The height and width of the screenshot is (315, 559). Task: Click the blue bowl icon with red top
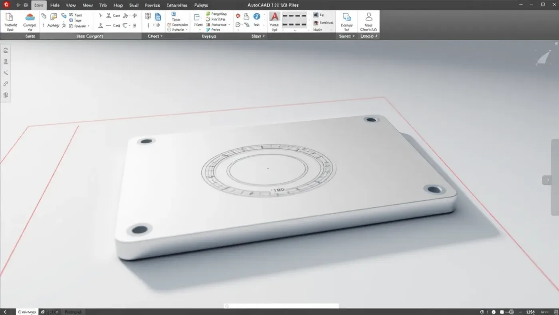(30, 17)
